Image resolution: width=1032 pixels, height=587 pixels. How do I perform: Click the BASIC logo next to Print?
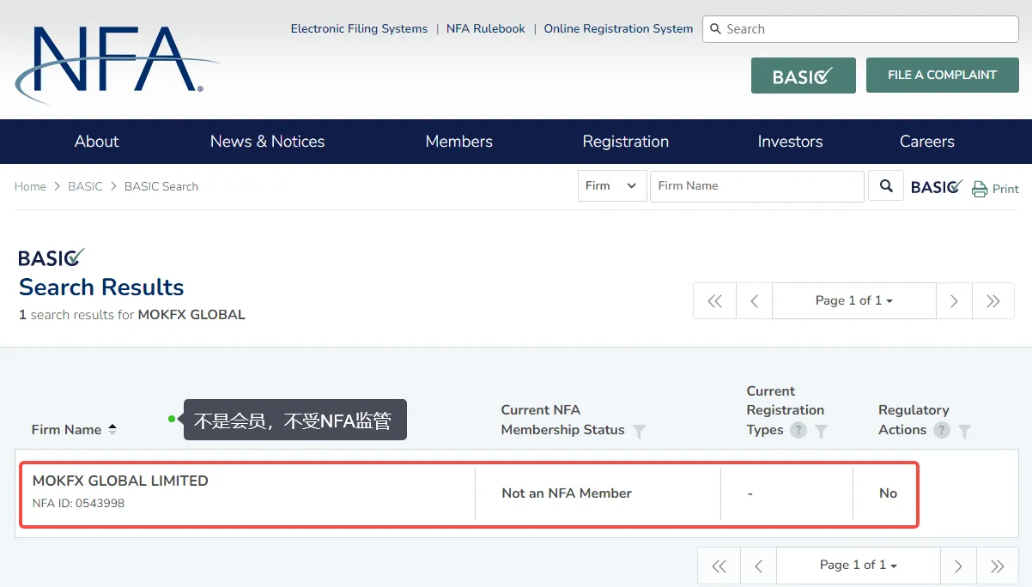point(937,187)
